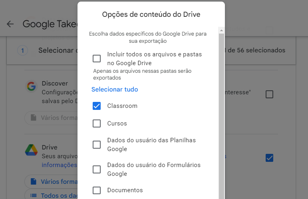Click the step 1 circle indicator

[x=23, y=50]
